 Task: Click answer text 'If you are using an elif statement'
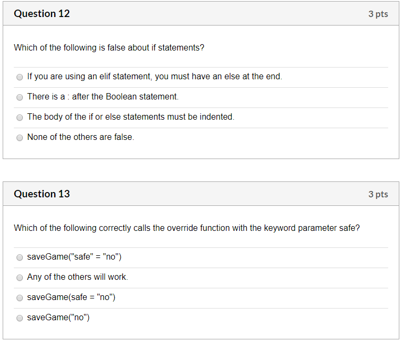point(154,77)
